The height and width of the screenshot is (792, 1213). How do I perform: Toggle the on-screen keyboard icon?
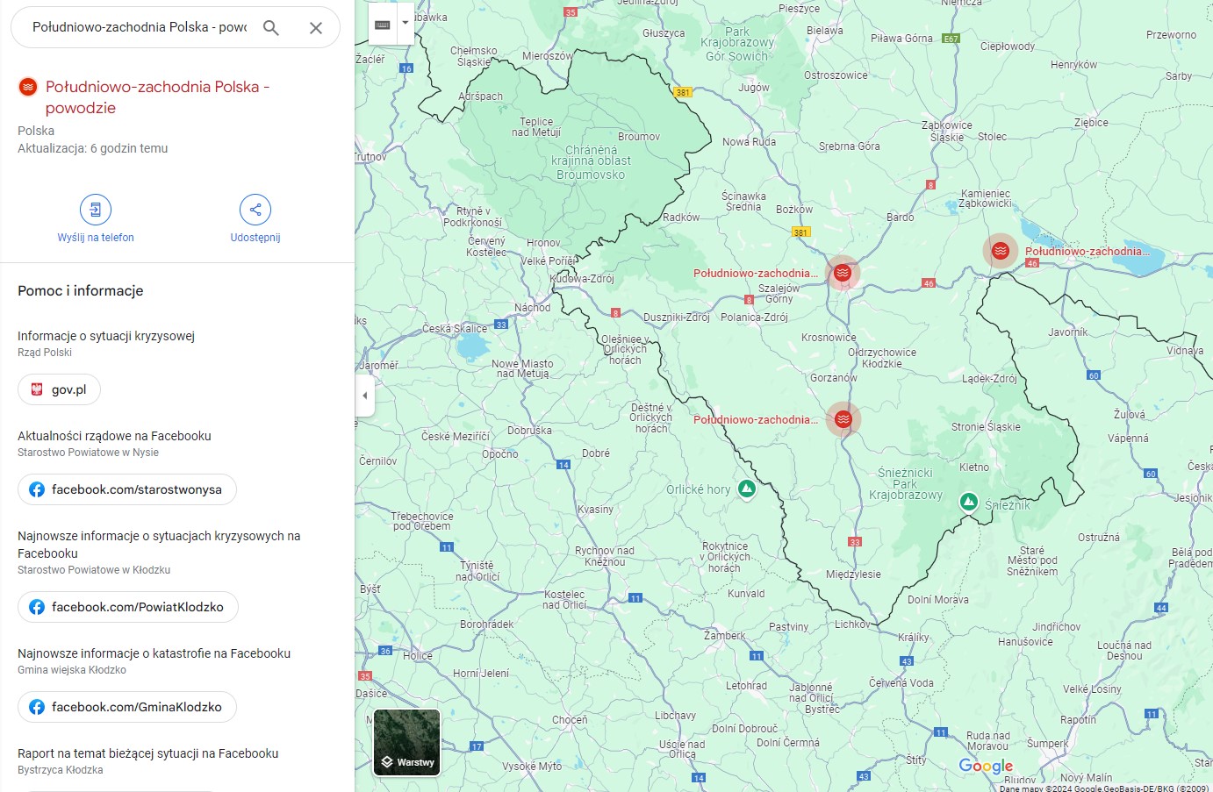point(382,24)
